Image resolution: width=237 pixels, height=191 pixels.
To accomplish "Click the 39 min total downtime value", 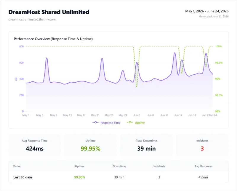I will (x=146, y=149).
